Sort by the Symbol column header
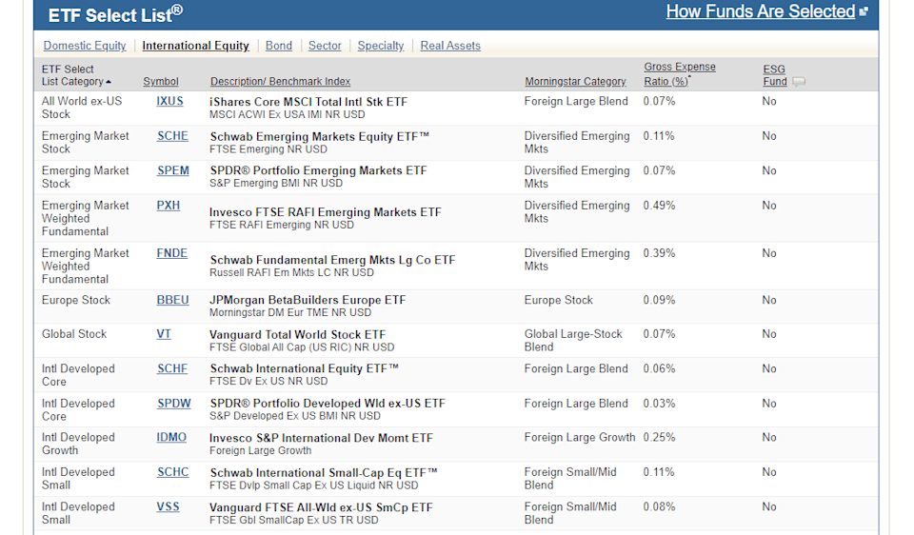914x535 pixels. pos(161,82)
